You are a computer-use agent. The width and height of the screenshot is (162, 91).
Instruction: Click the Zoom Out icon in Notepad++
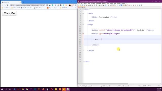(x=110, y=5)
